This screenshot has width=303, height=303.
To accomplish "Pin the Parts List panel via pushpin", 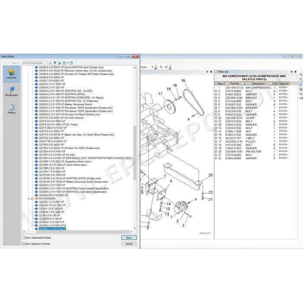I will tap(291, 72).
